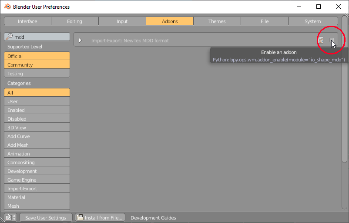Open the Themes tab

click(217, 21)
